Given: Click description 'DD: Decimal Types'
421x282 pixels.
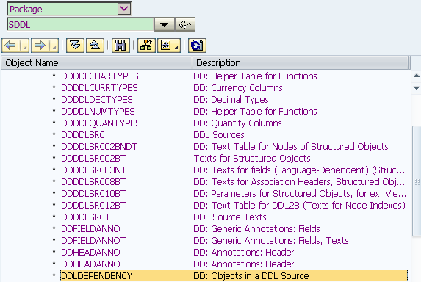Looking at the screenshot, I should 231,100.
